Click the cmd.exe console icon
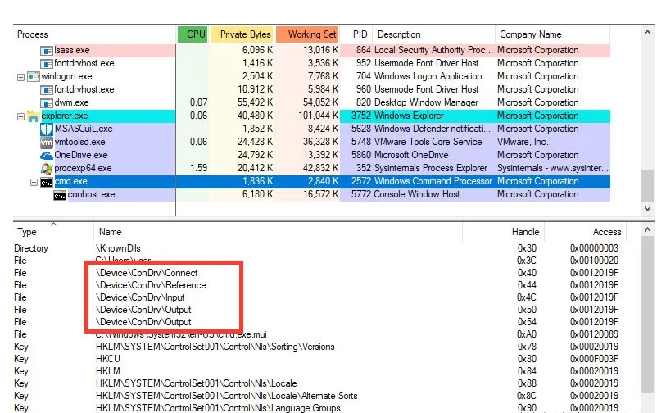This screenshot has width=657, height=413. click(x=47, y=182)
